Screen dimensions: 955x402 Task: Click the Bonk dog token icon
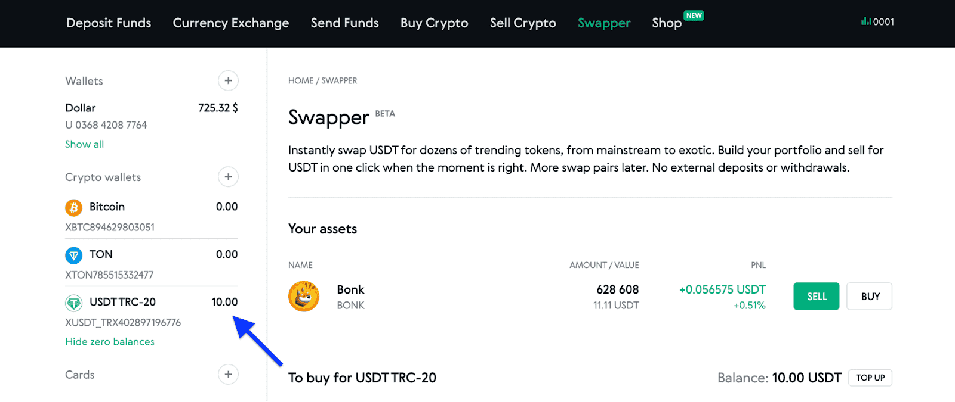tap(304, 297)
